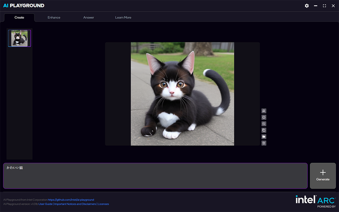Click the send-to-enhance icon beside image
Screen dimensions: 339x212
click(x=264, y=111)
